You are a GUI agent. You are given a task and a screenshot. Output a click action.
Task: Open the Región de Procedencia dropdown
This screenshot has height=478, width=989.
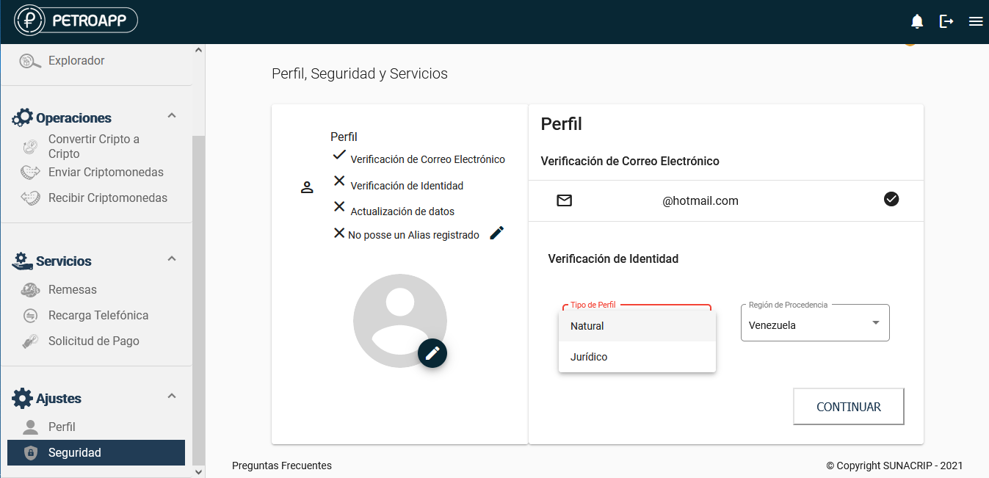(815, 323)
